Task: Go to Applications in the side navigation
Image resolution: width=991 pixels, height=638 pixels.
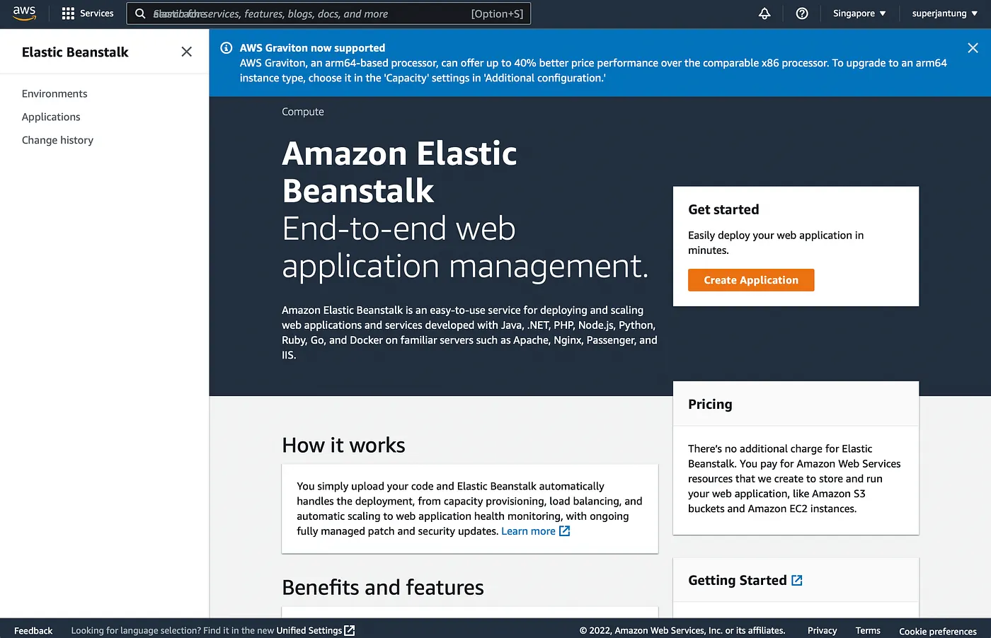Action: click(x=51, y=117)
